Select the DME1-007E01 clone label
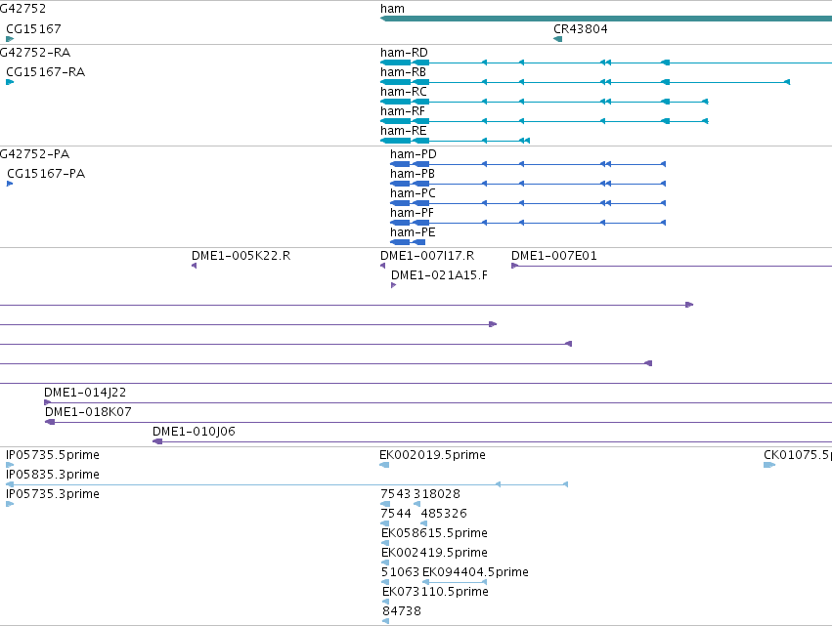 (x=554, y=256)
